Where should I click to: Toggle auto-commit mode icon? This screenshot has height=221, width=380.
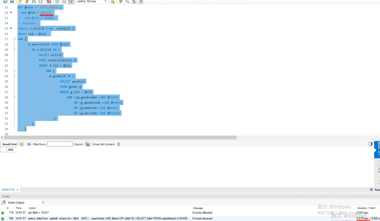[x=71, y=1]
